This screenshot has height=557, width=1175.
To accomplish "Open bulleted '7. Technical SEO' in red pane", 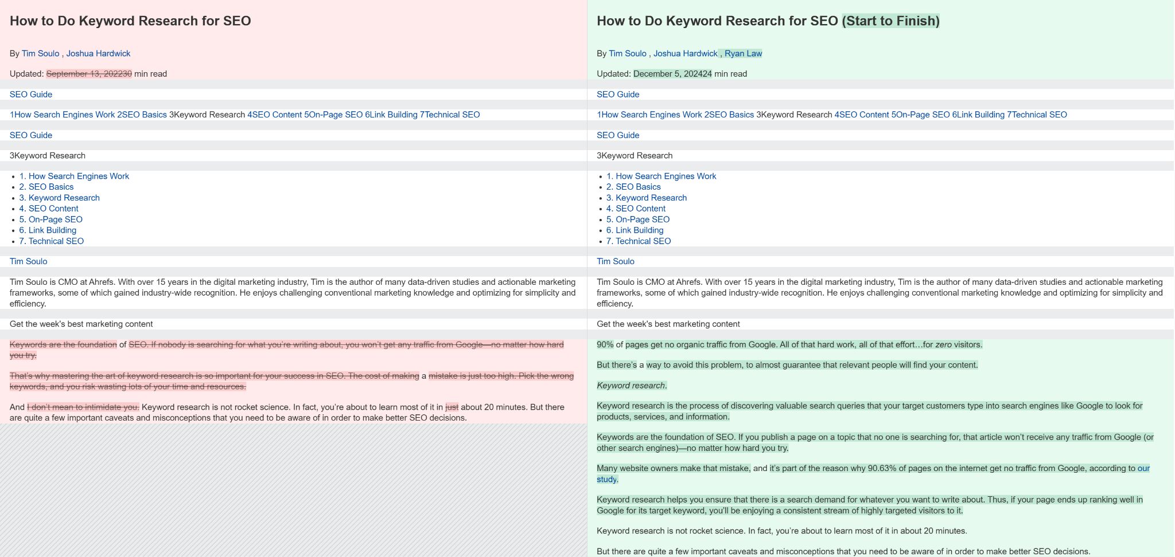I will tap(51, 241).
